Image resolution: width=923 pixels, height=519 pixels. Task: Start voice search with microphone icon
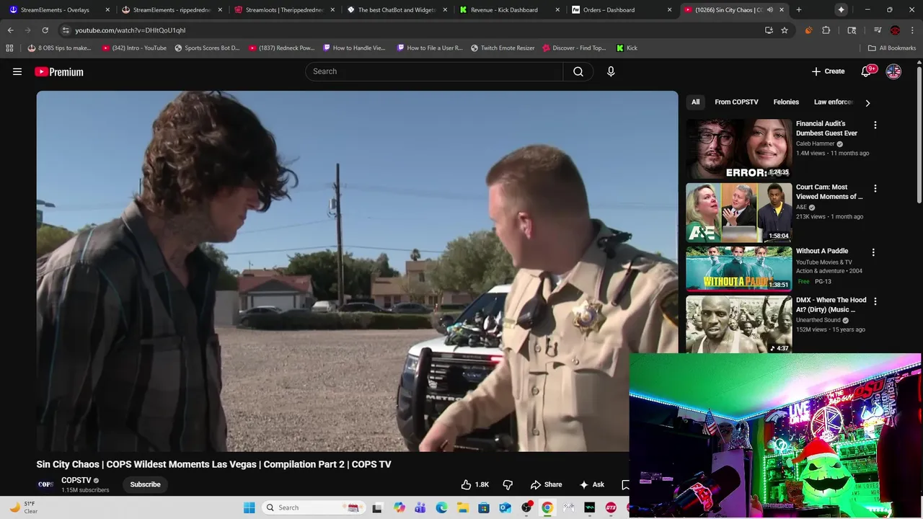point(611,71)
